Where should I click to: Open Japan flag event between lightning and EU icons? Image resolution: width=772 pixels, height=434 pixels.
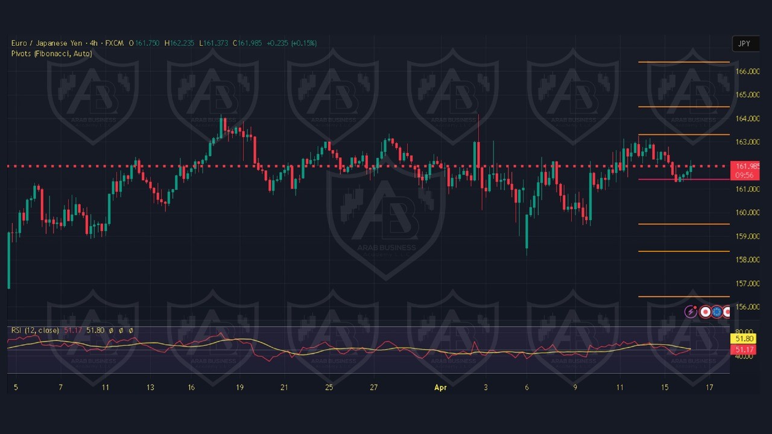pyautogui.click(x=704, y=312)
